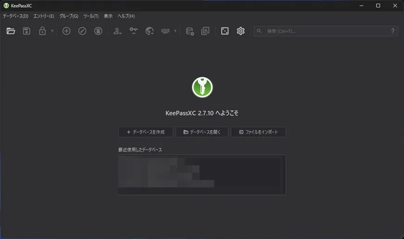The width and height of the screenshot is (404, 239).
Task: Click the データベースを開く button
Action: (202, 132)
